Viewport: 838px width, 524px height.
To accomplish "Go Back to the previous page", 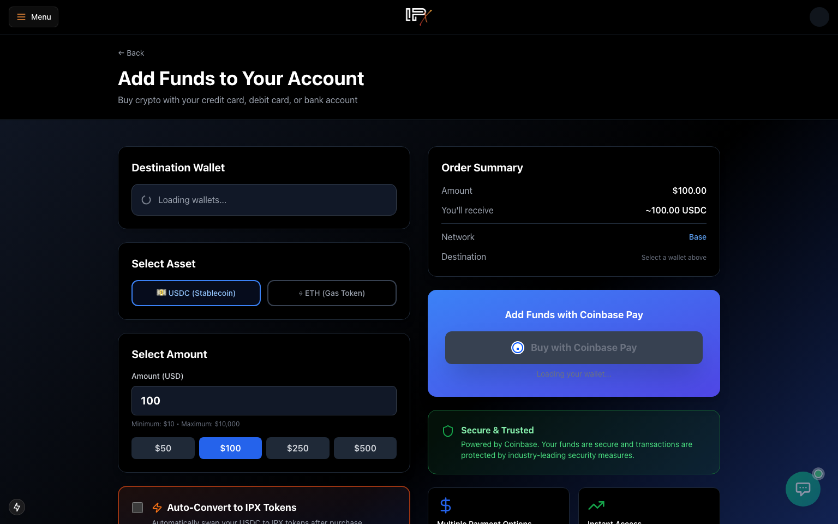I will pyautogui.click(x=131, y=53).
